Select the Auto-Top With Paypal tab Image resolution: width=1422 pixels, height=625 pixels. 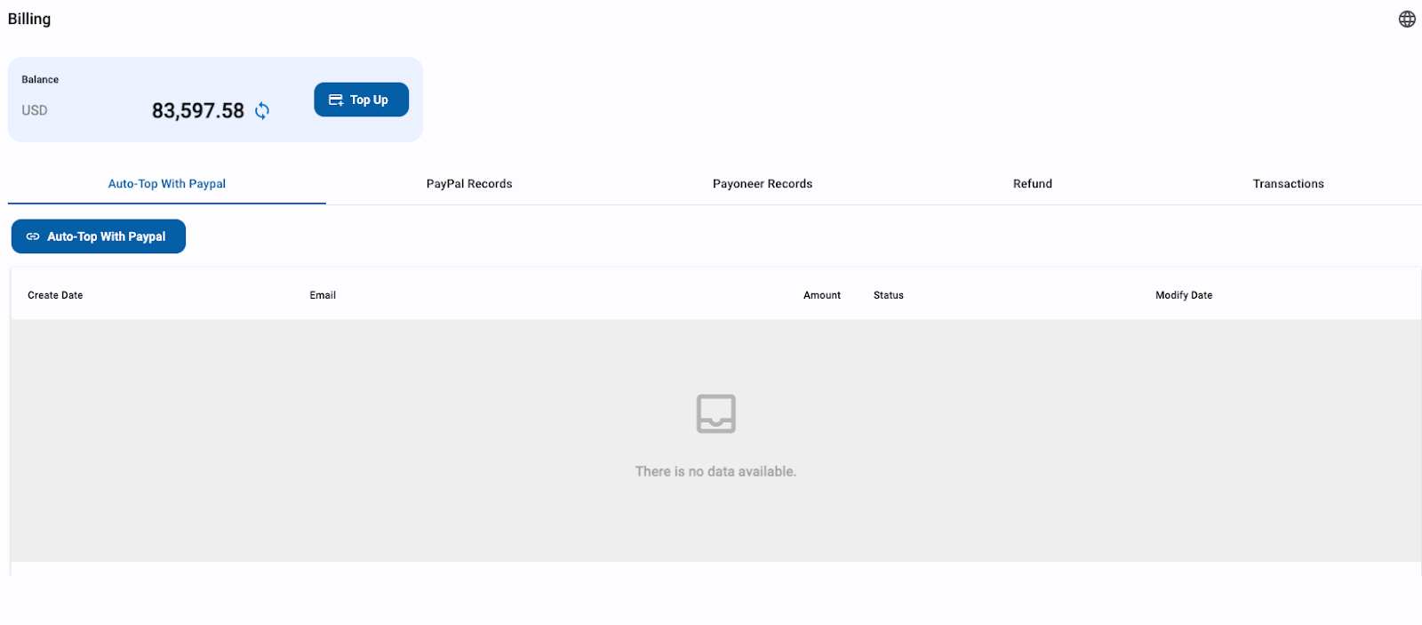pyautogui.click(x=167, y=184)
